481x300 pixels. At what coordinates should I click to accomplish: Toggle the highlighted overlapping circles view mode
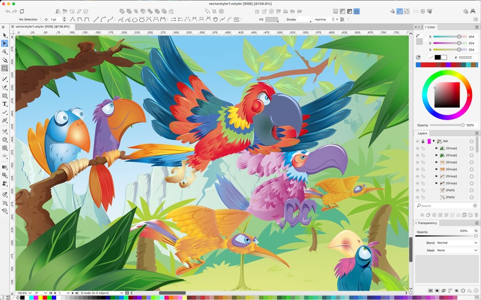click(x=356, y=12)
